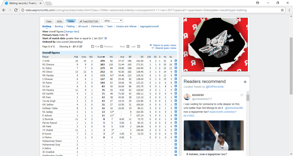Click the change view link

coord(72,32)
